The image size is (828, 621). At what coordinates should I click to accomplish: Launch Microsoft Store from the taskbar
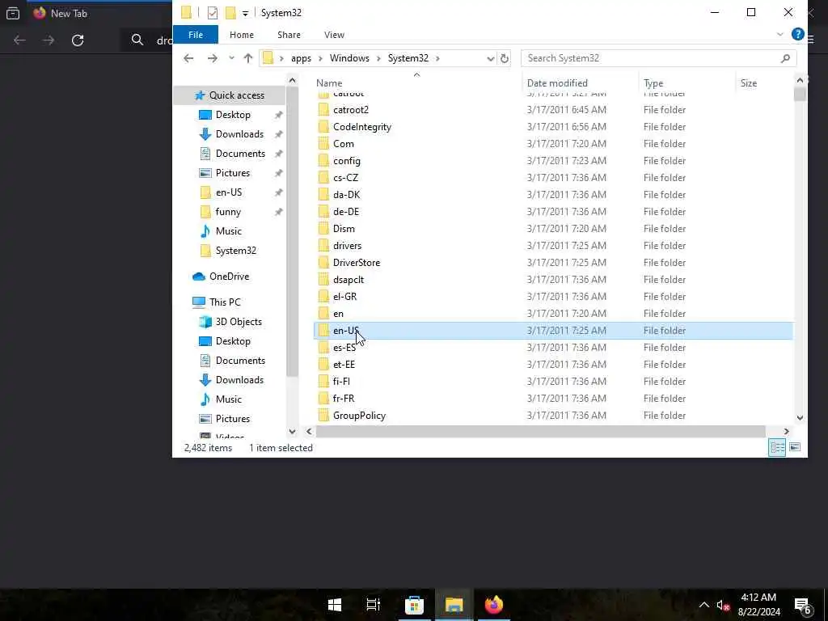[x=414, y=605]
